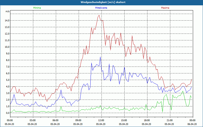Click the 18:00 time axis label
The image size is (203, 127).
(x=147, y=120)
